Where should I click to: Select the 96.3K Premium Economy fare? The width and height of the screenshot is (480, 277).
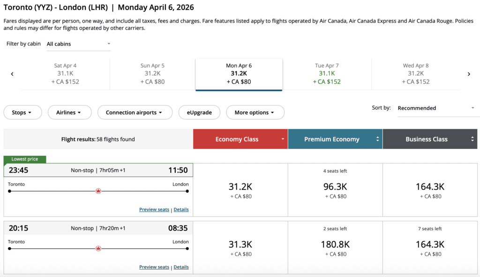click(335, 190)
